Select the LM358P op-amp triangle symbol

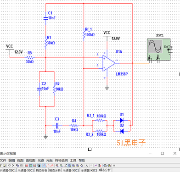point(109,63)
